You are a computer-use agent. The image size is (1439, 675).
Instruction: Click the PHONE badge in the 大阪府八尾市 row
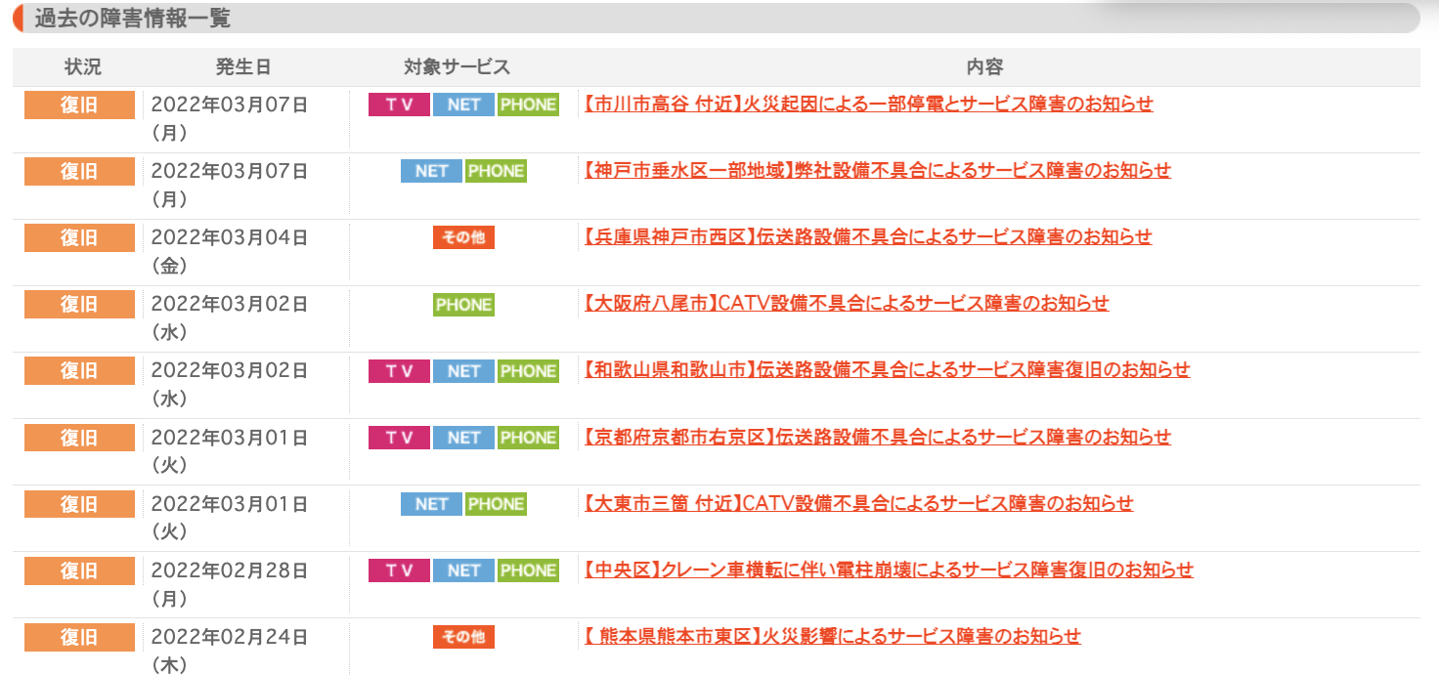point(463,305)
